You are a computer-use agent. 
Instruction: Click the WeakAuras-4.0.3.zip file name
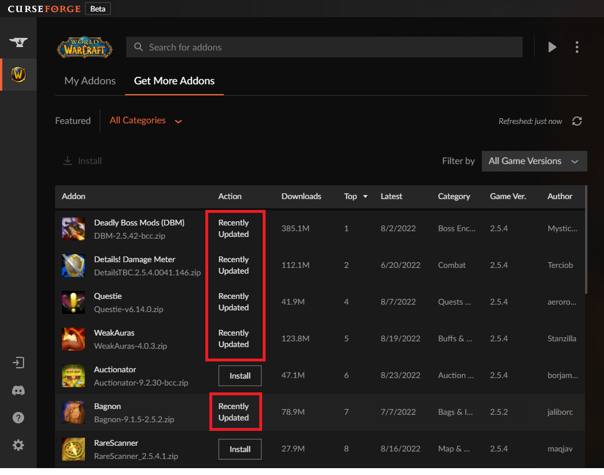pos(130,346)
